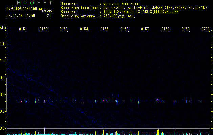Click the Observer field label
Screen dimensions: 213x135
tap(69, 4)
